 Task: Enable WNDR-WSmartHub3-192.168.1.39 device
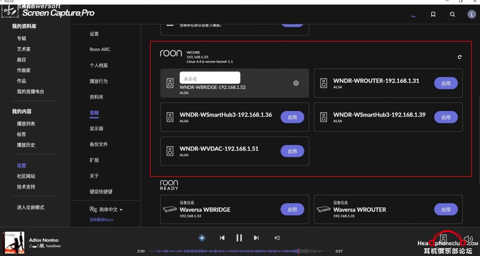click(446, 117)
